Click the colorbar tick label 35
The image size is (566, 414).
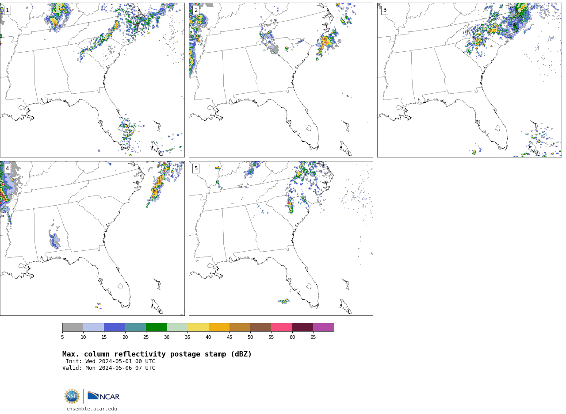click(187, 337)
